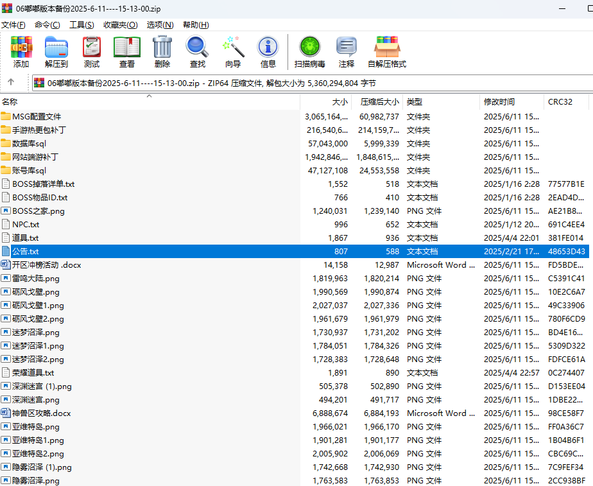The width and height of the screenshot is (593, 486).
Task: Open the 文件(F) menu
Action: pyautogui.click(x=13, y=25)
